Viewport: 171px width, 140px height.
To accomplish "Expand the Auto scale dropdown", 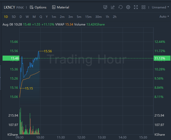I will click(164, 17).
